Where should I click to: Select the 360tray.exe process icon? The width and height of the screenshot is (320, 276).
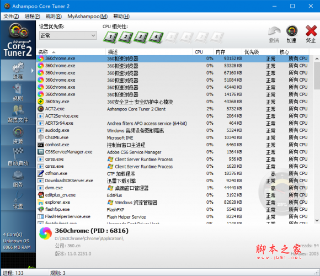41,102
